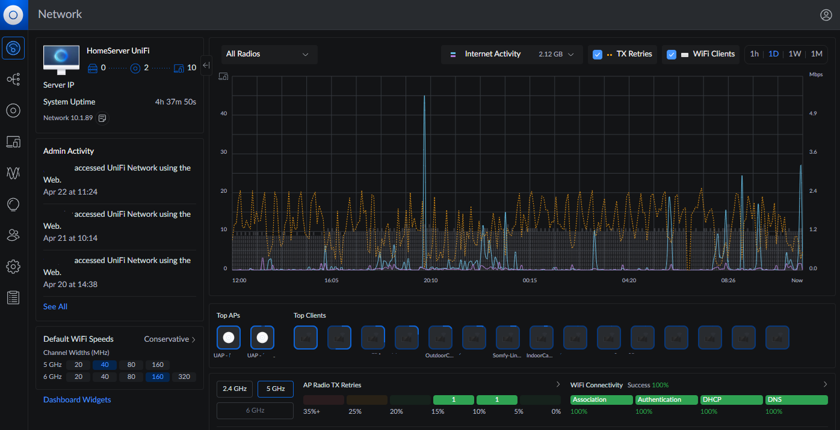Select the 2.4 GHz band tab

pyautogui.click(x=235, y=389)
